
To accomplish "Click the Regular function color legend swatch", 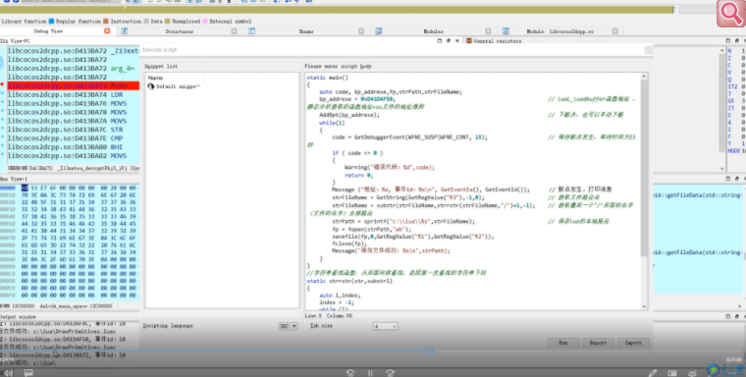I will (51, 22).
